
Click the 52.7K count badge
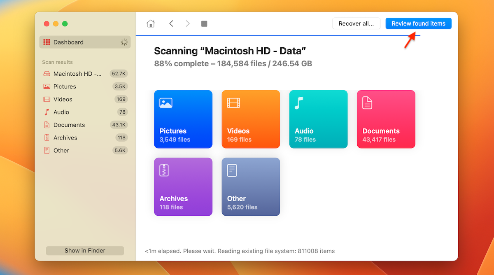[119, 74]
